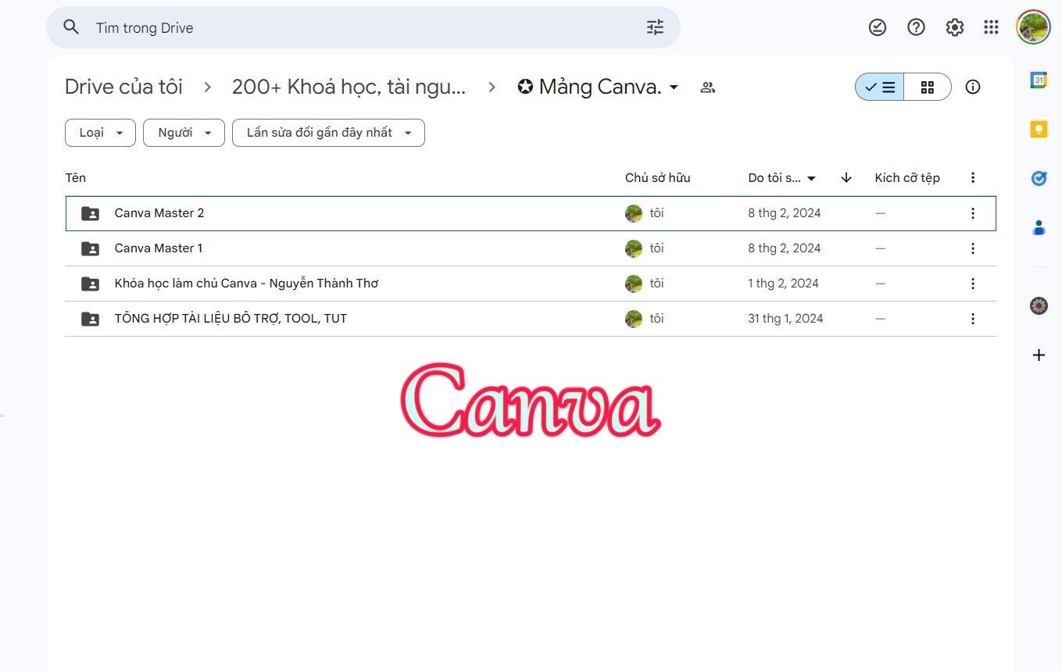
Task: Open the Do tôi s... sort field dropdown
Action: [781, 178]
